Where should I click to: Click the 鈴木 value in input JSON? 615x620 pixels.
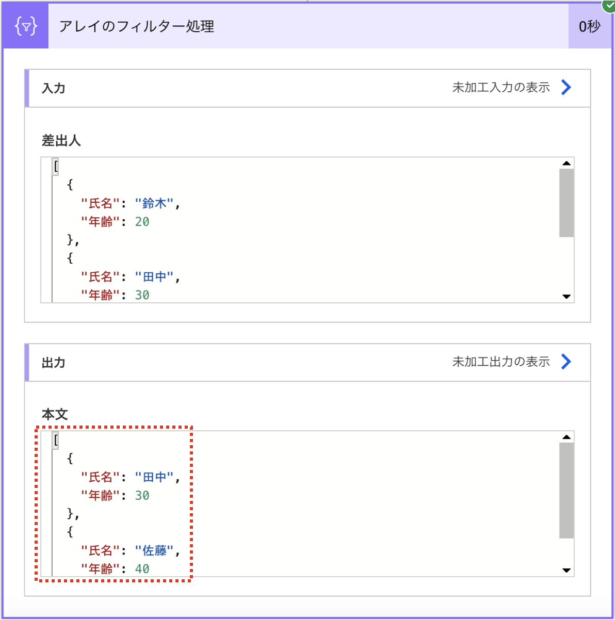pyautogui.click(x=155, y=204)
